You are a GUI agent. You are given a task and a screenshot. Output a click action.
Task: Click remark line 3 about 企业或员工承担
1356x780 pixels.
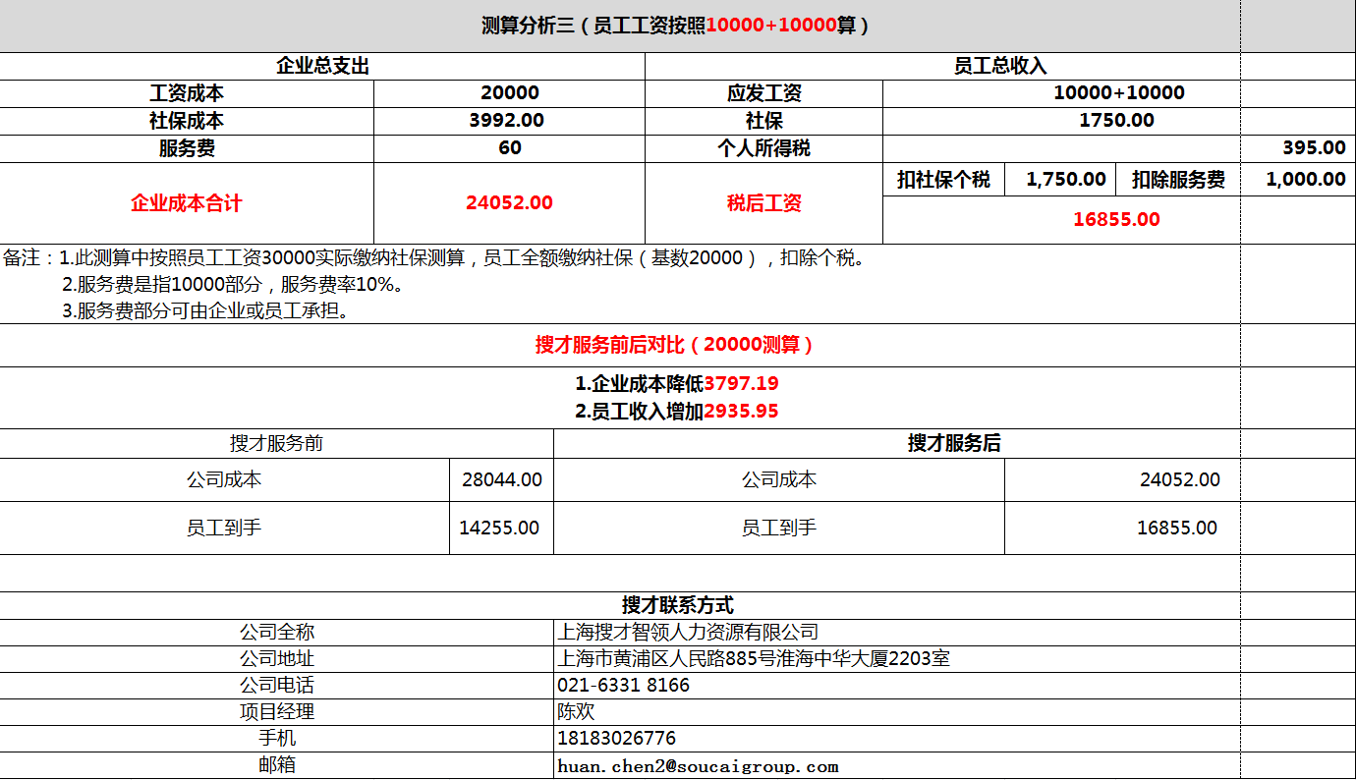click(205, 311)
